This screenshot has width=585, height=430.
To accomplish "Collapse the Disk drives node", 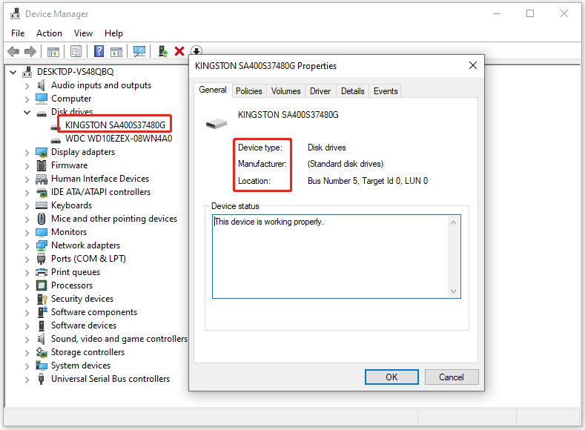I will point(27,112).
